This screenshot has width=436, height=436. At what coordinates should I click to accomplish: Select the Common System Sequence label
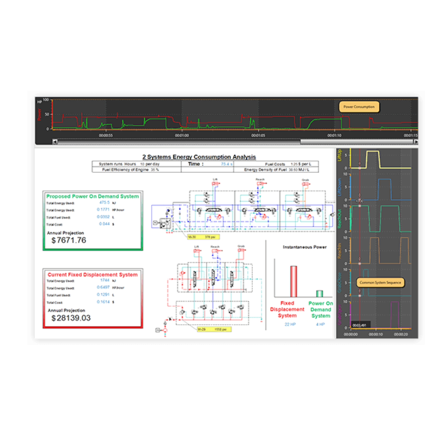point(380,282)
